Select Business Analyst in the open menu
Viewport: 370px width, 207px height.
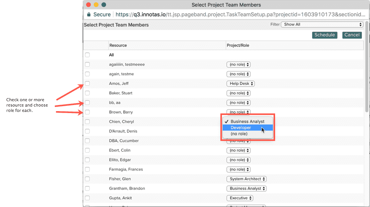(247, 121)
